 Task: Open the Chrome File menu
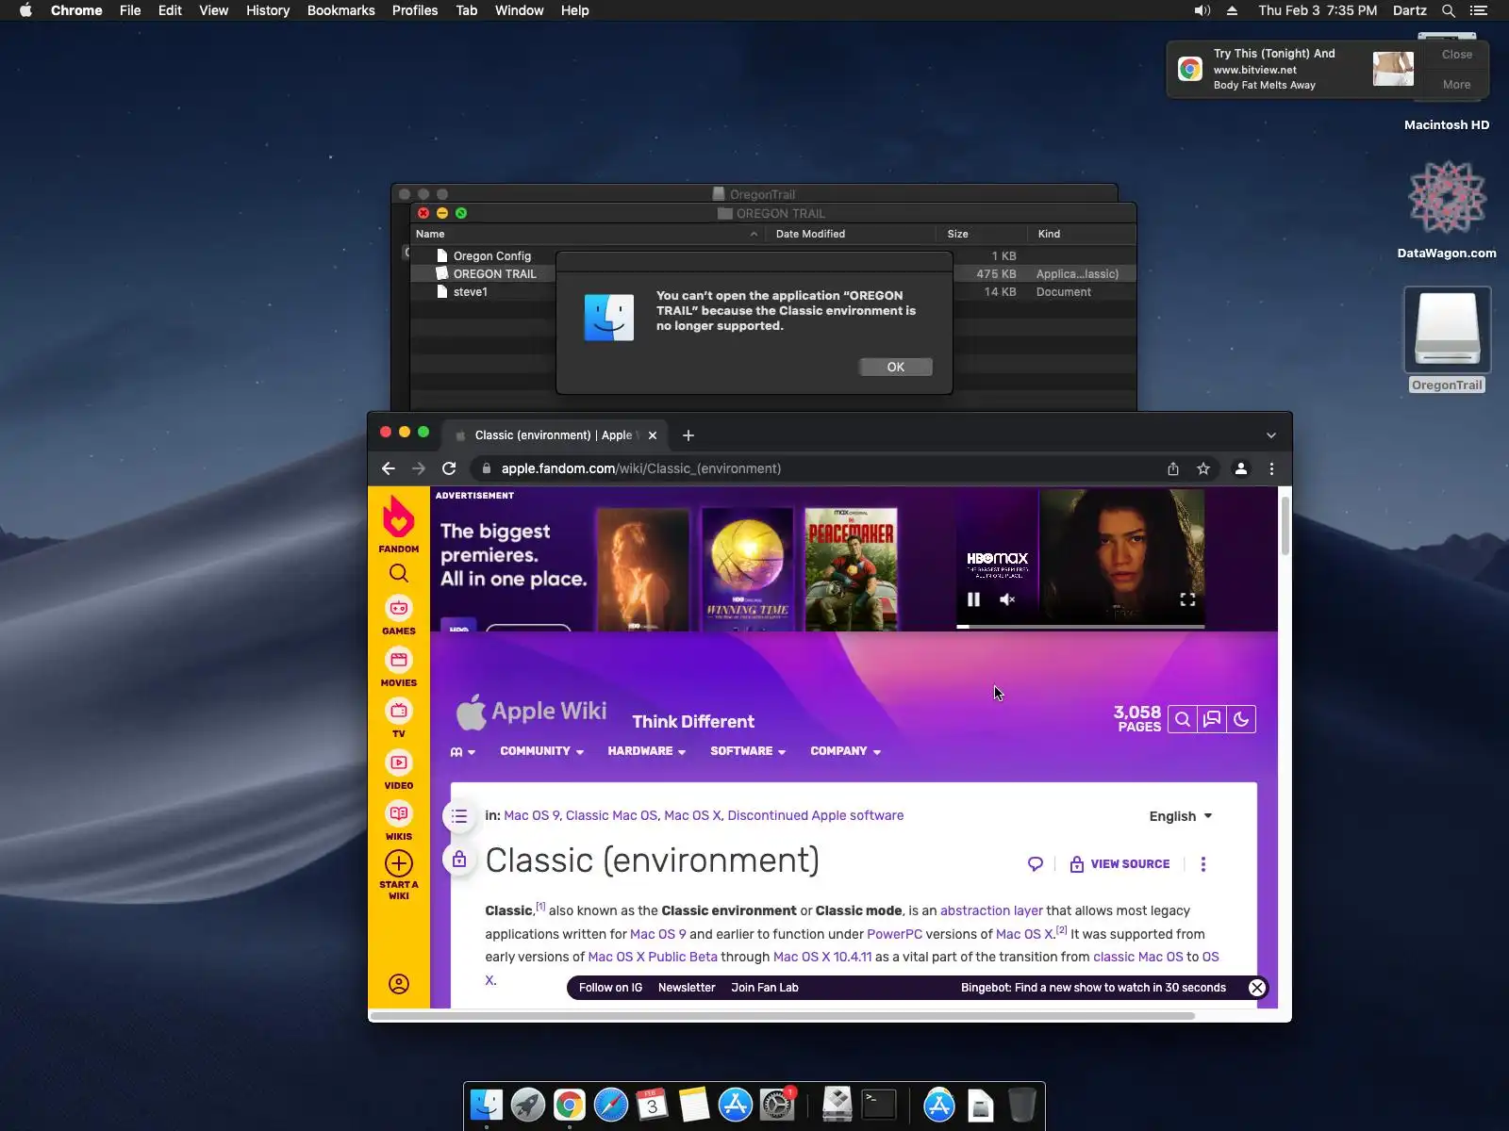(x=130, y=10)
